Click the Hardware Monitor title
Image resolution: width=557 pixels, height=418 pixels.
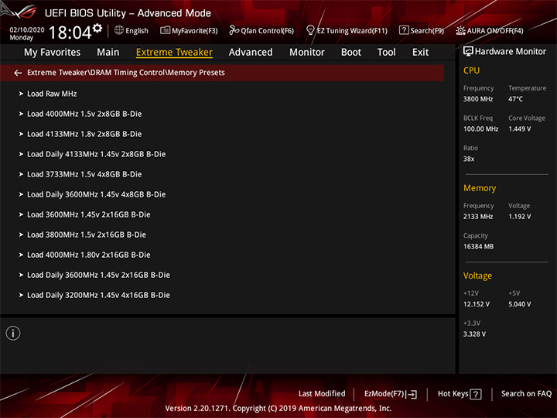tap(510, 52)
